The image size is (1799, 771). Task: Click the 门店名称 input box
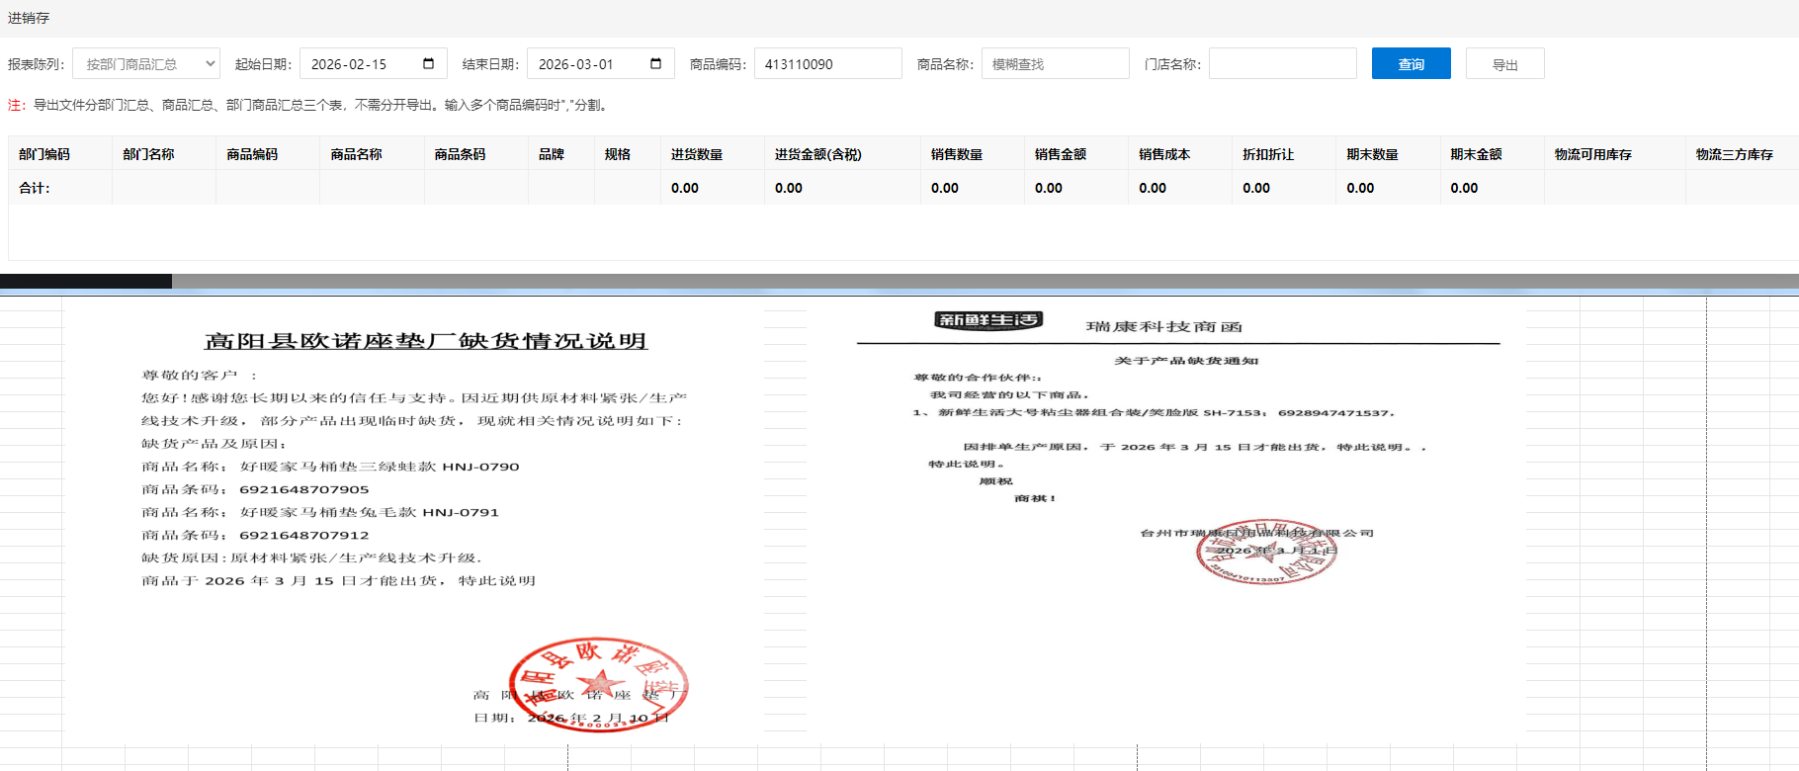pyautogui.click(x=1282, y=64)
